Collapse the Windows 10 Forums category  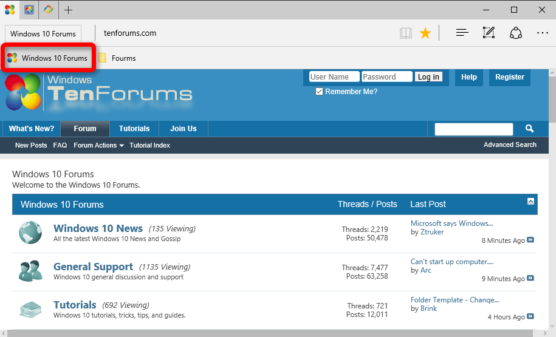point(530,201)
